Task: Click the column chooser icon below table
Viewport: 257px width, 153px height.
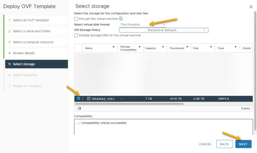Action: pyautogui.click(x=79, y=109)
